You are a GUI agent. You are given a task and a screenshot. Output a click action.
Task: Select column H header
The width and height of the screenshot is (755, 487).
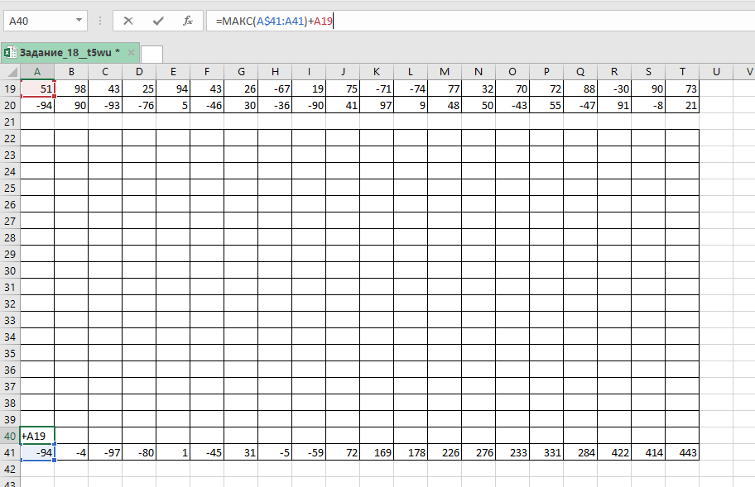(275, 73)
